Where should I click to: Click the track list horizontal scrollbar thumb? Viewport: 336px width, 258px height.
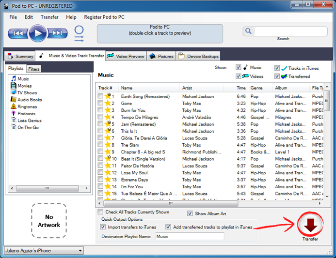click(x=171, y=203)
